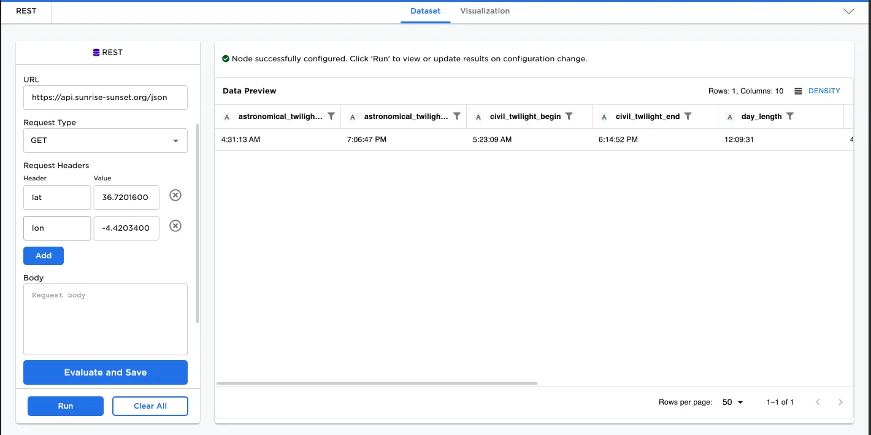The width and height of the screenshot is (871, 435).
Task: Remove the lat request header
Action: 175,195
